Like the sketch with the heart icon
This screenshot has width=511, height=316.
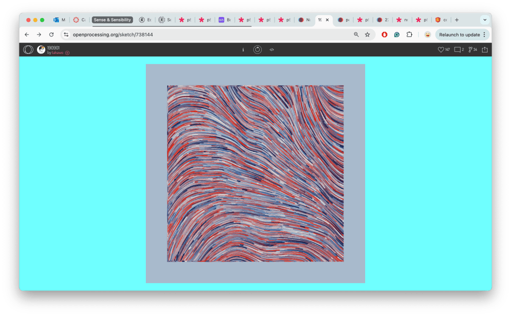[441, 49]
